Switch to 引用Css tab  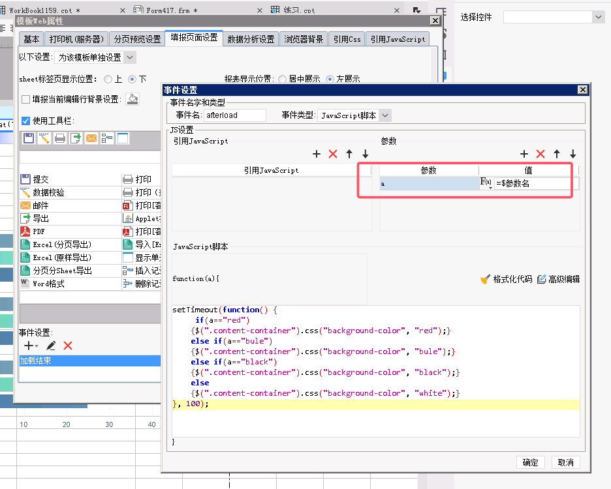click(347, 39)
